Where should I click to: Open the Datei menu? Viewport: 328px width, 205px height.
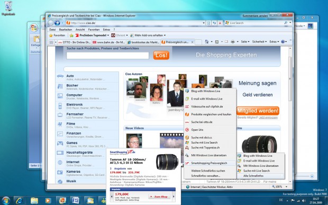click(x=52, y=30)
